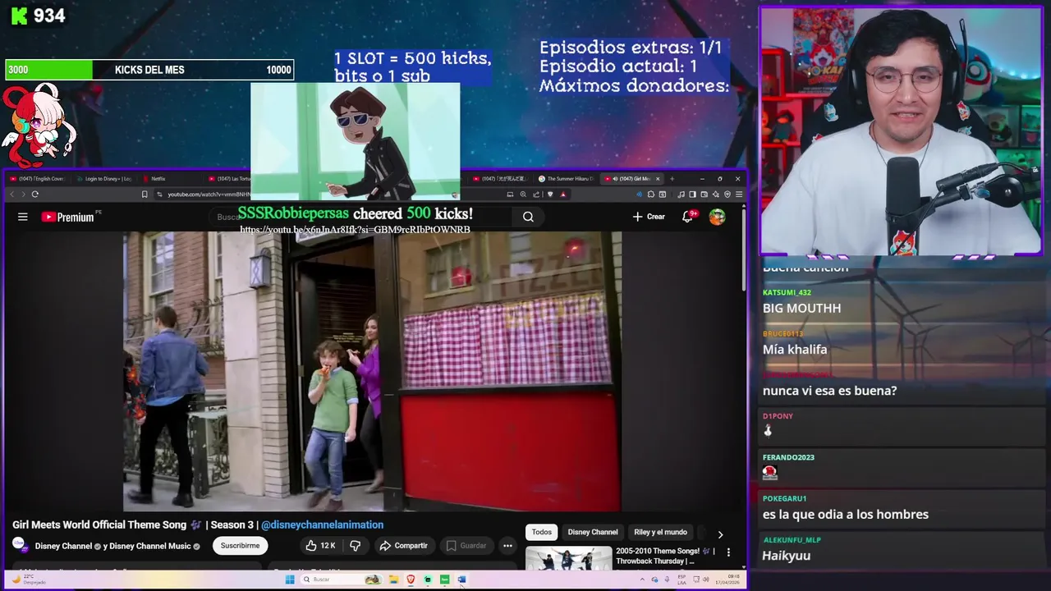Like the video with 12 K likes

(x=320, y=546)
